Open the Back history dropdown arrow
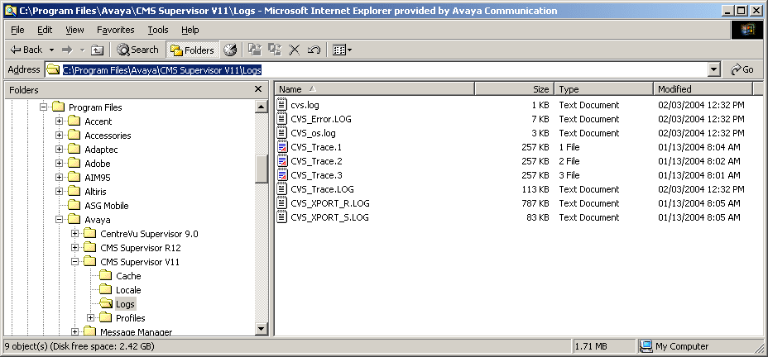Image resolution: width=768 pixels, height=357 pixels. click(51, 50)
